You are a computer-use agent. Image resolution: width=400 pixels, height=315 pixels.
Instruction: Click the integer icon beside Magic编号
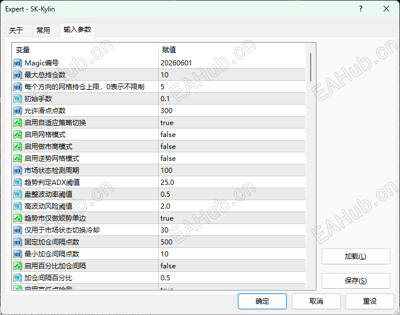[x=17, y=63]
